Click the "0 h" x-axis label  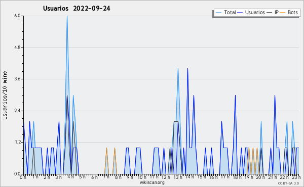(x=23, y=177)
